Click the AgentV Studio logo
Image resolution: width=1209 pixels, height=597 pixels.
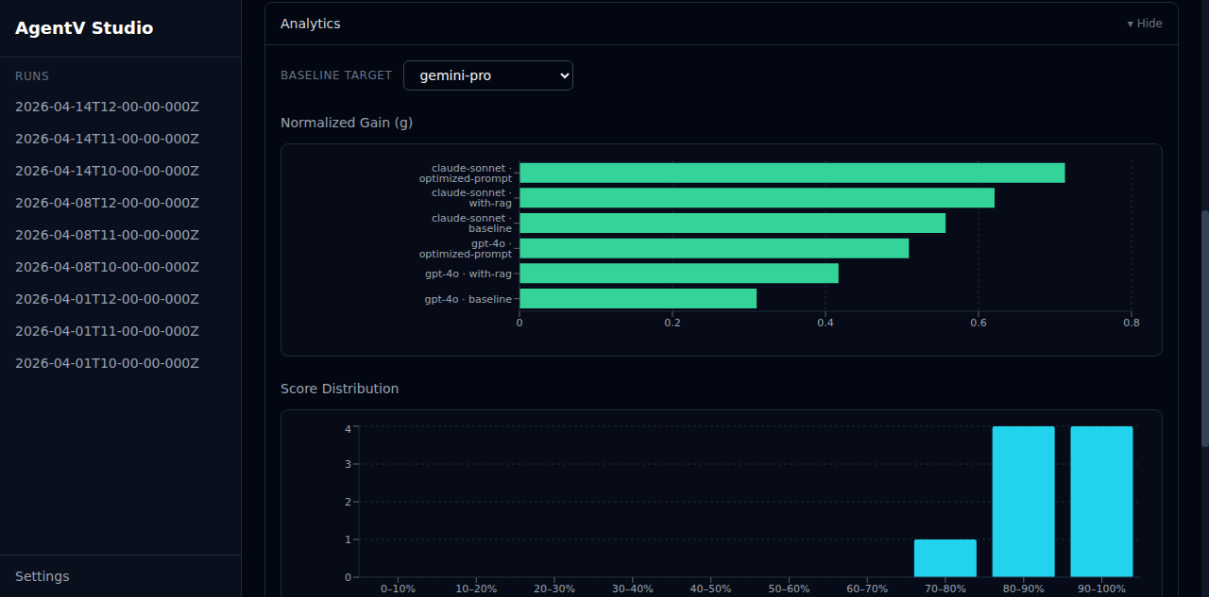click(84, 27)
